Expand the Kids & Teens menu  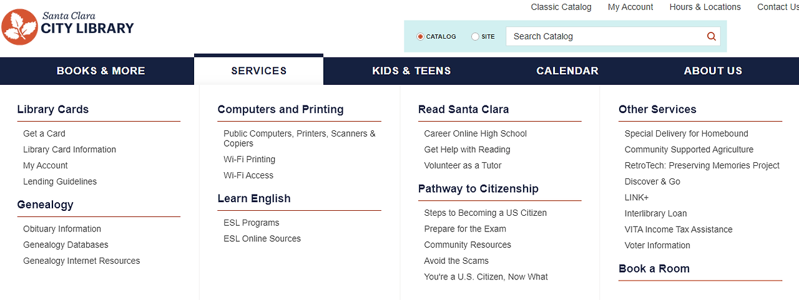click(411, 71)
